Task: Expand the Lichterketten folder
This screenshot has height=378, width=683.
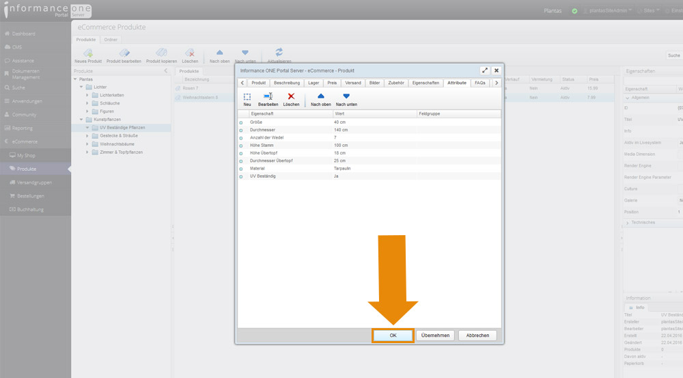Action: pos(87,95)
